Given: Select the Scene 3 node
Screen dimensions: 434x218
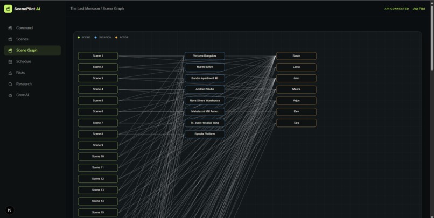Looking at the screenshot, I should pos(98,78).
